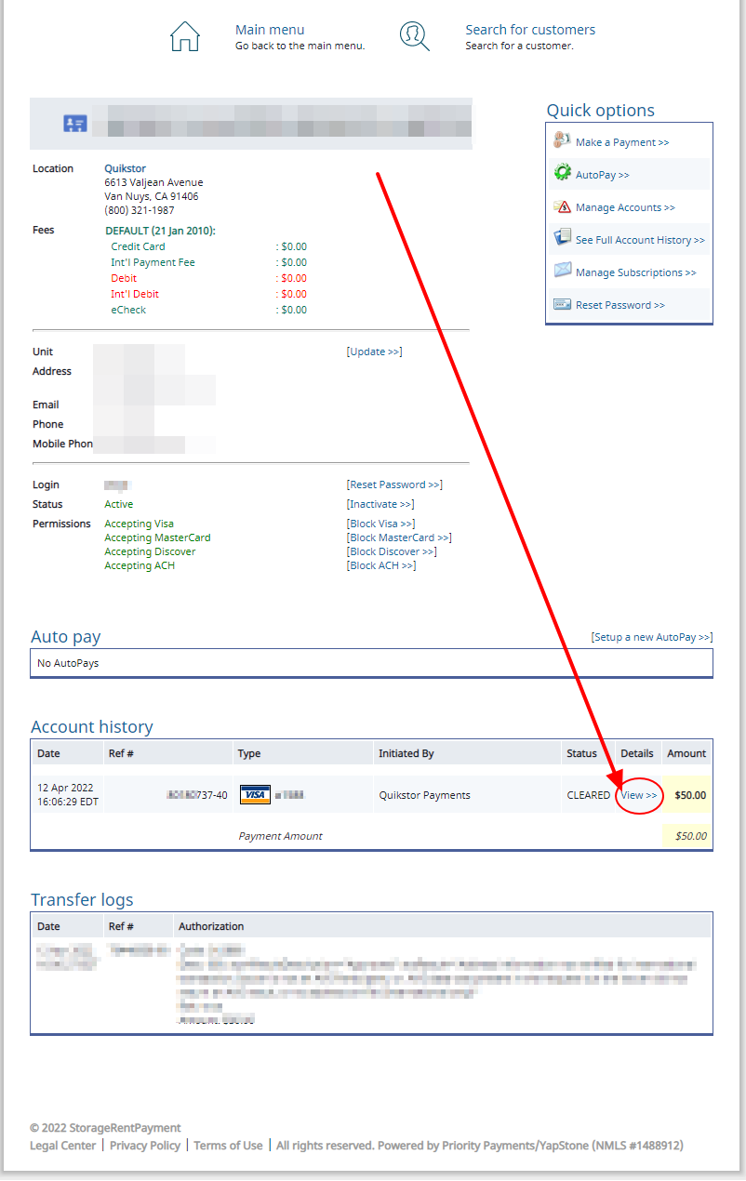Click the CLEARED status cell
Screen dimensions: 746x1181
pos(589,795)
